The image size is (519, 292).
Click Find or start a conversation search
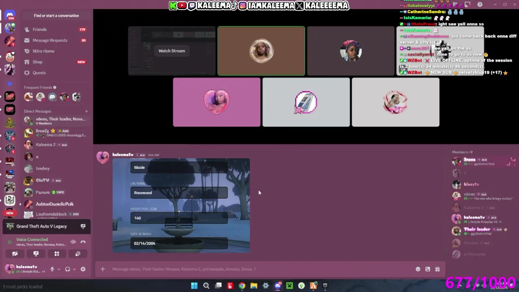coord(56,15)
